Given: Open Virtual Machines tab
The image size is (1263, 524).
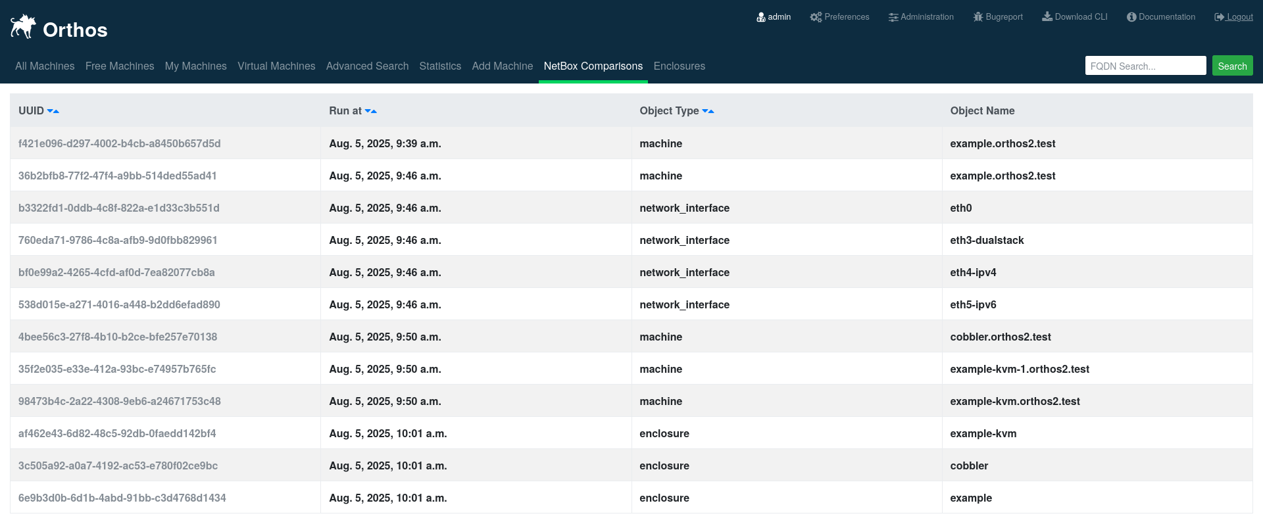Looking at the screenshot, I should pyautogui.click(x=276, y=66).
